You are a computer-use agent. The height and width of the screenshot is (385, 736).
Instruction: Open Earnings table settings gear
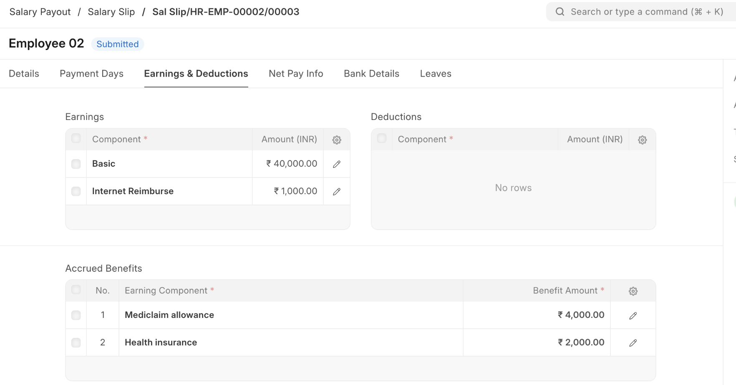click(x=337, y=140)
